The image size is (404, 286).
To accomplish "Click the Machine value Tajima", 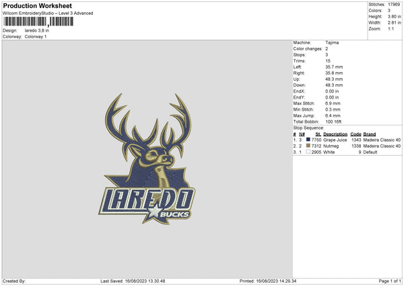I will [x=332, y=42].
